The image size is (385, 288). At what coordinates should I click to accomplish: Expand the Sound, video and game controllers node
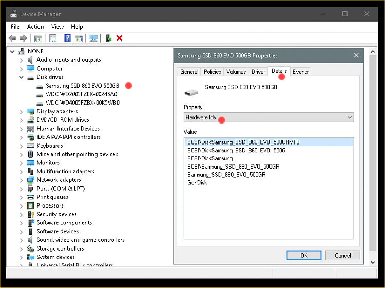22,240
